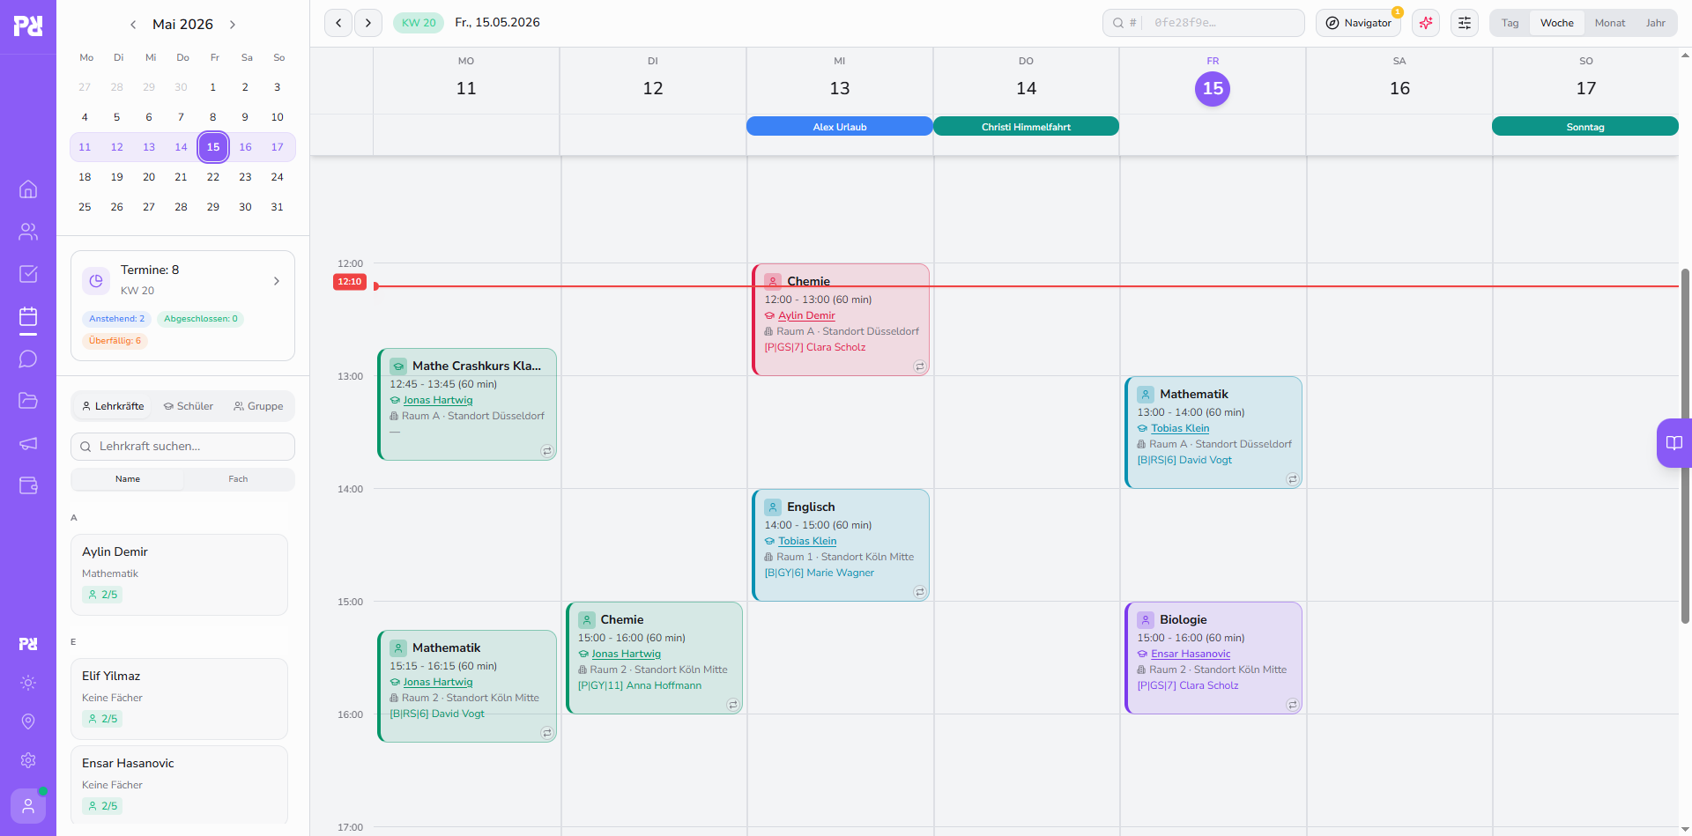The width and height of the screenshot is (1692, 836).
Task: Open the user profile avatar icon
Action: point(28,805)
